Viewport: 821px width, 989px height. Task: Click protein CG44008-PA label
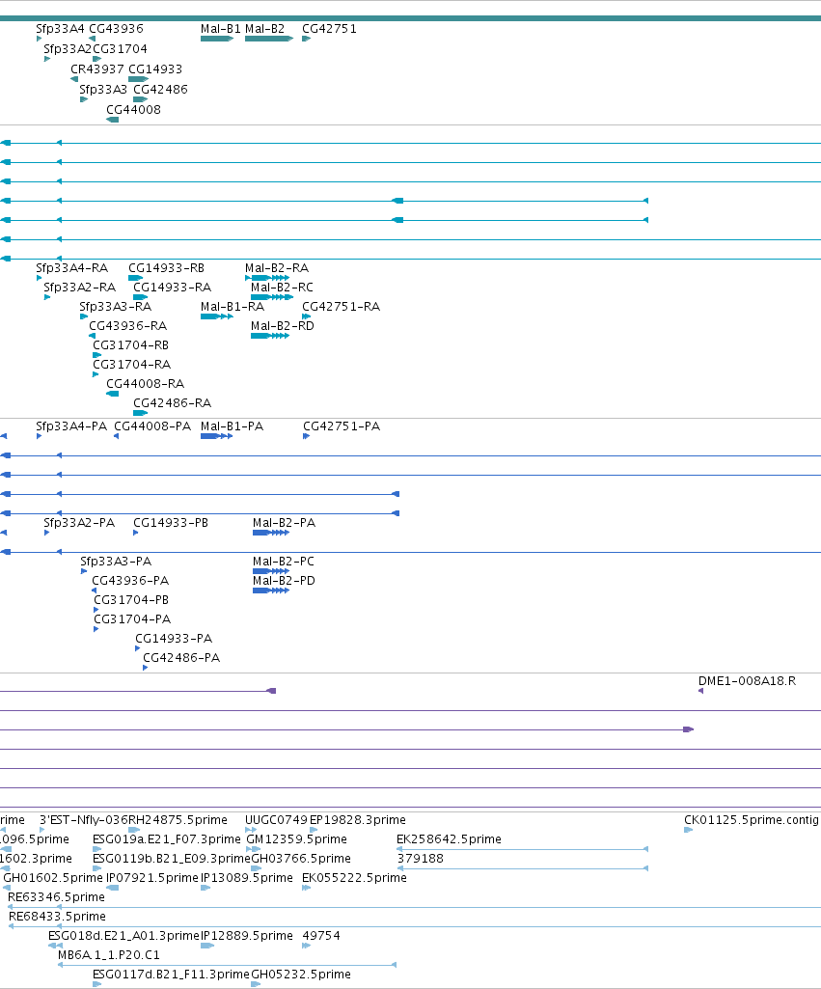point(152,426)
